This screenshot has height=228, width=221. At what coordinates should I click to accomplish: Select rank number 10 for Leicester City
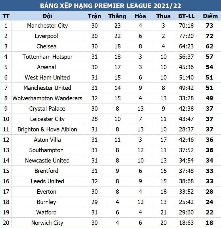[x=6, y=119]
